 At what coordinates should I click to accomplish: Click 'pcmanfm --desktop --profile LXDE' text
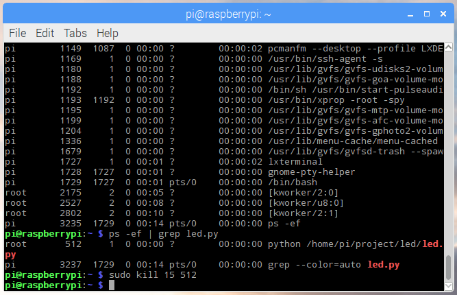pos(356,49)
